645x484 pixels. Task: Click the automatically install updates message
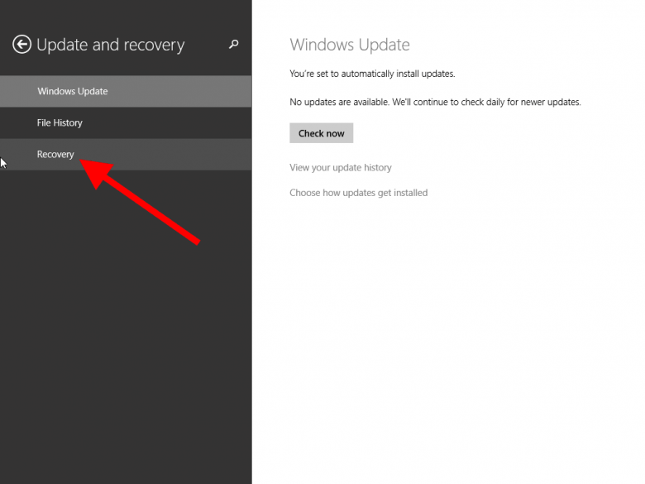372,74
